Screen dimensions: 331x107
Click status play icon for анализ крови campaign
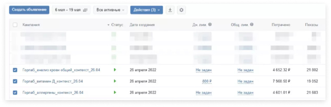115,70
